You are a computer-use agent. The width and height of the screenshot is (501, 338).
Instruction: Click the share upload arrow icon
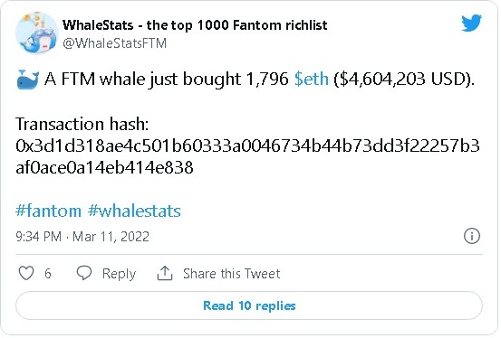coord(165,273)
